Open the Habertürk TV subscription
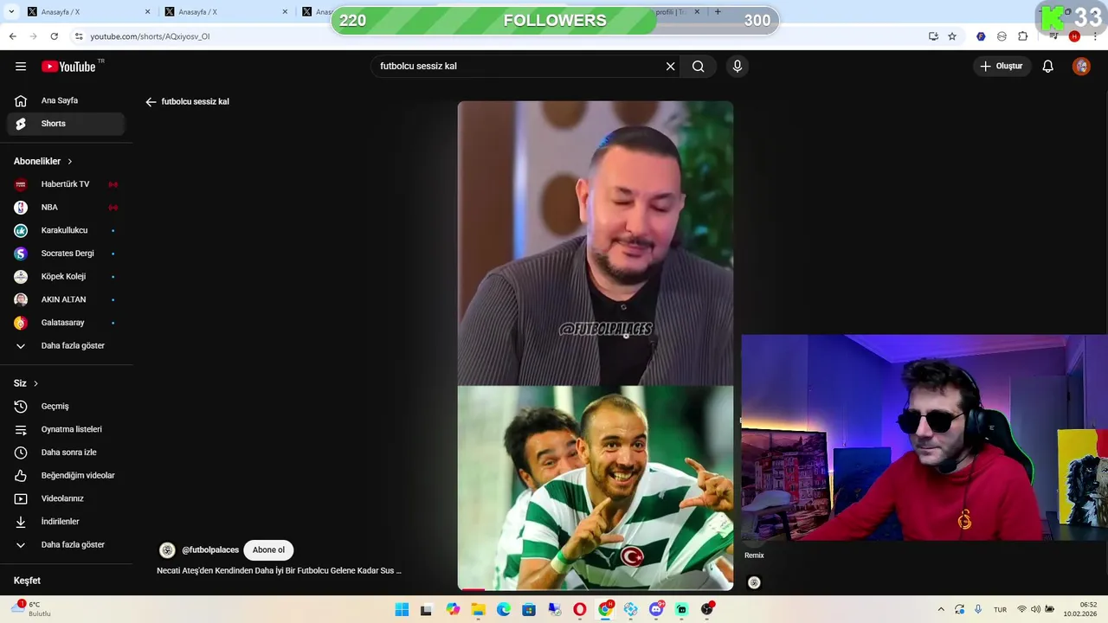This screenshot has width=1108, height=623. point(66,184)
